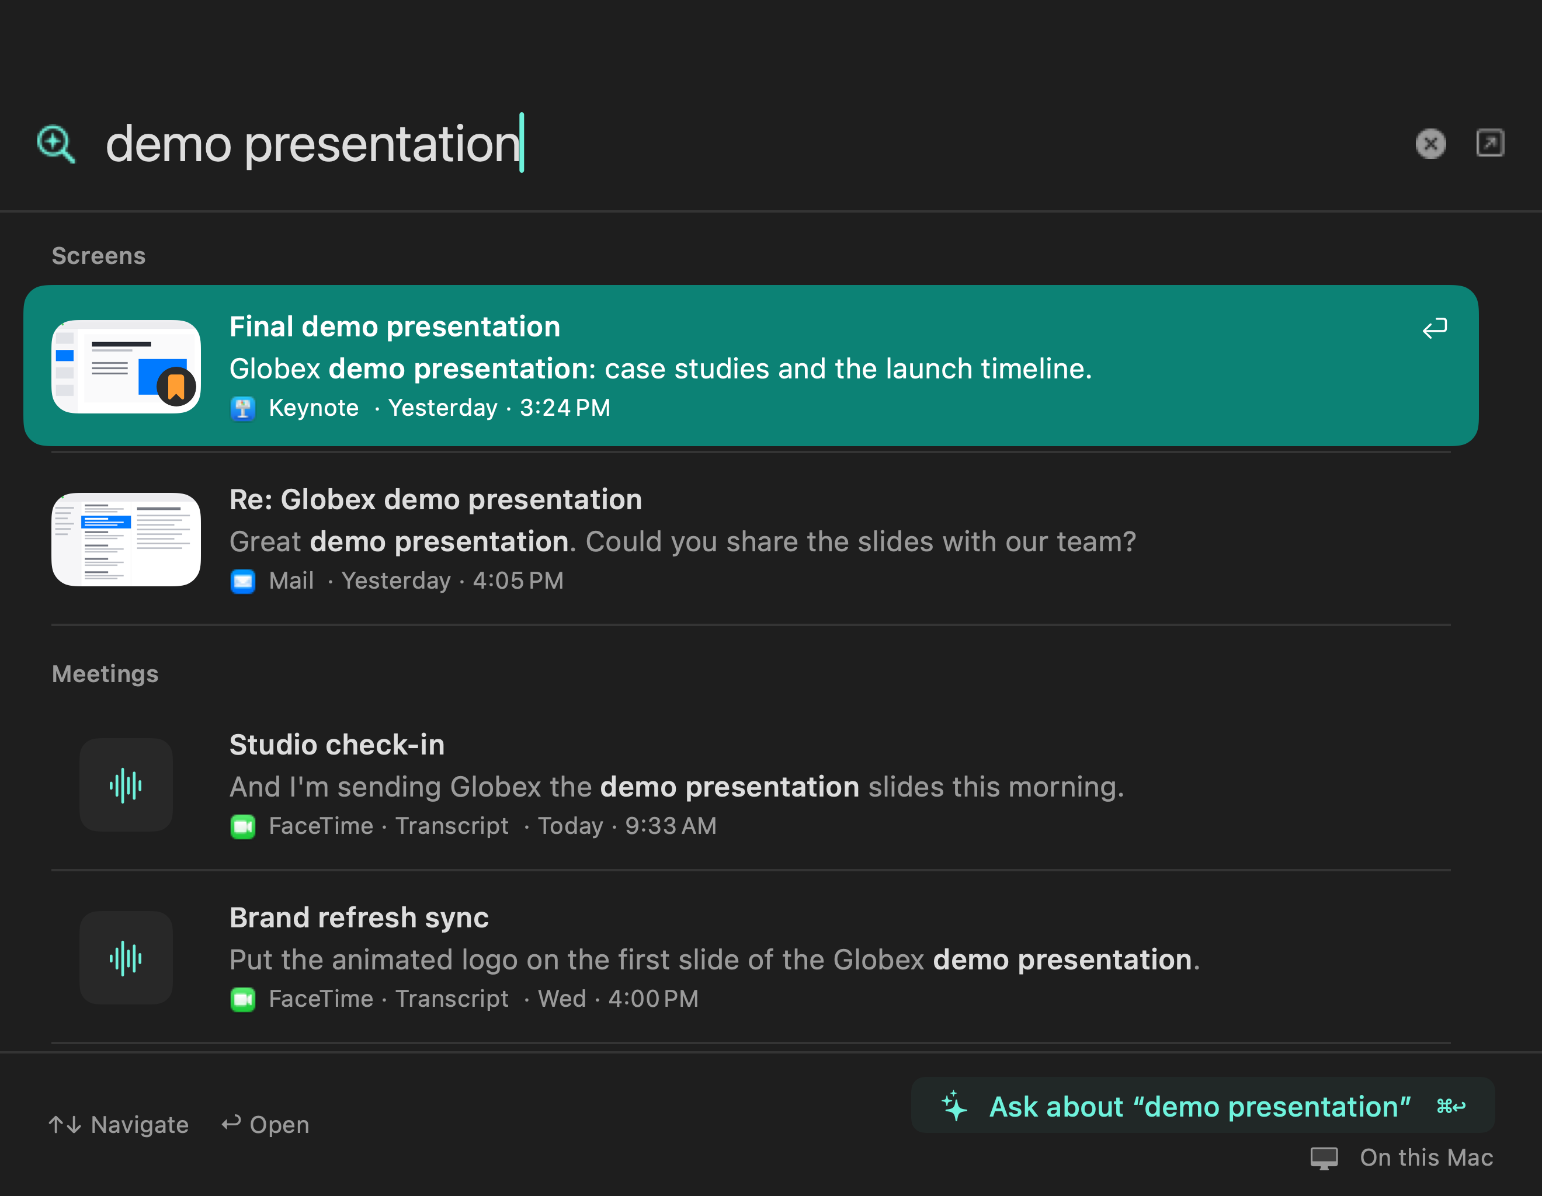Click the computer monitor icon
The width and height of the screenshot is (1542, 1196).
coord(1324,1159)
